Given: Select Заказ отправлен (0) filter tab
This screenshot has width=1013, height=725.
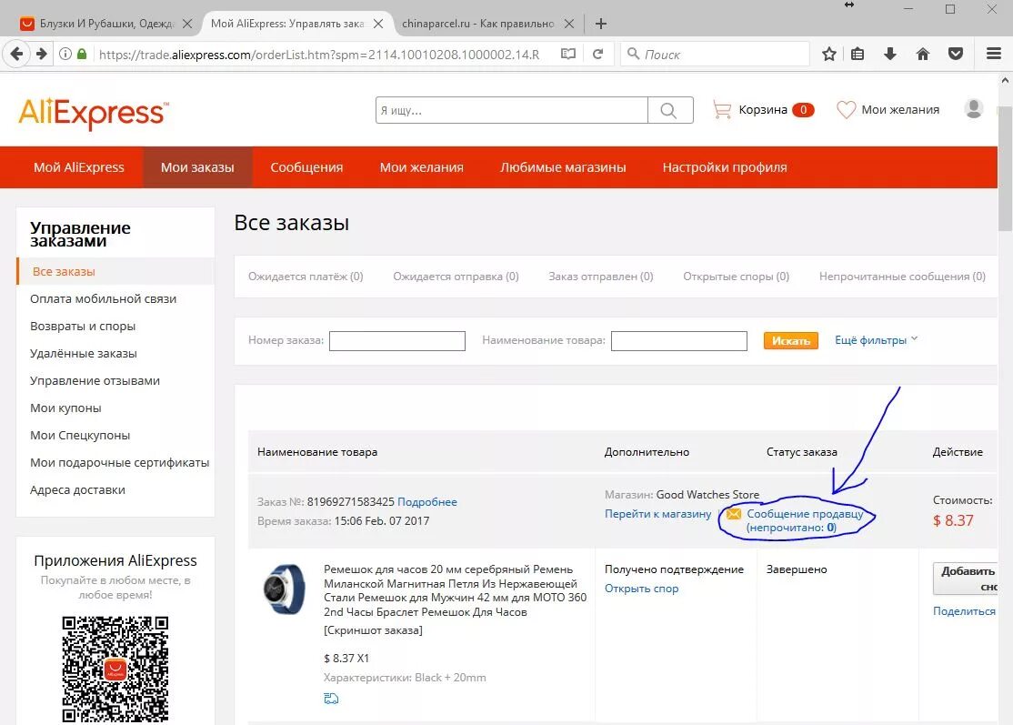Looking at the screenshot, I should coord(601,277).
